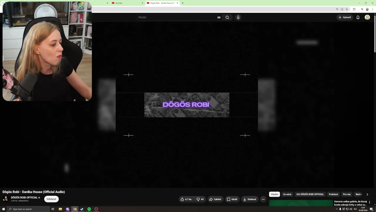
Task: Select the Od: DÖGÖS ROBI OFFICIAL chip
Action: click(x=310, y=194)
